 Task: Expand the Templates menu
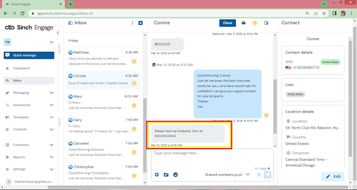[29, 117]
